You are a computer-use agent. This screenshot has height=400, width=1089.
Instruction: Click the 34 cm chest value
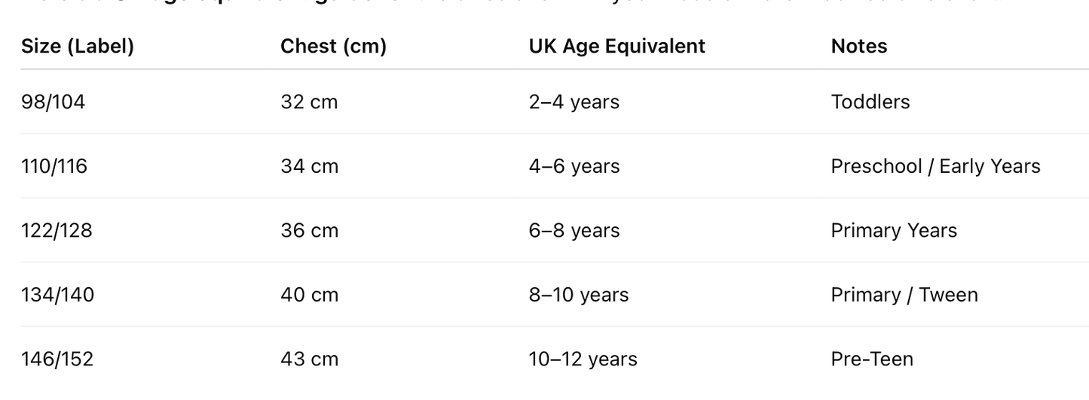pyautogui.click(x=309, y=166)
